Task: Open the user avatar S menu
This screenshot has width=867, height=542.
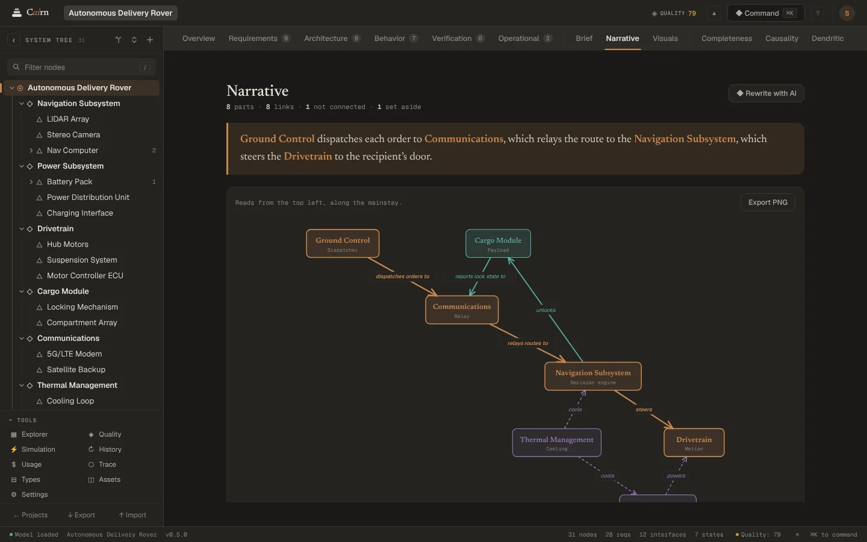Action: point(847,13)
